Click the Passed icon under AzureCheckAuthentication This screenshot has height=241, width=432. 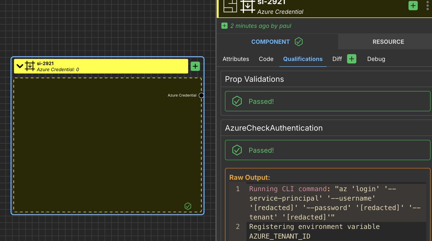(237, 150)
